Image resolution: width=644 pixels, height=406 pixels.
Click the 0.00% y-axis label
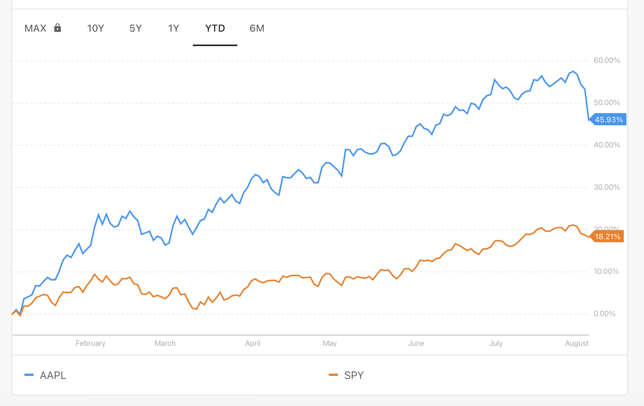click(604, 313)
